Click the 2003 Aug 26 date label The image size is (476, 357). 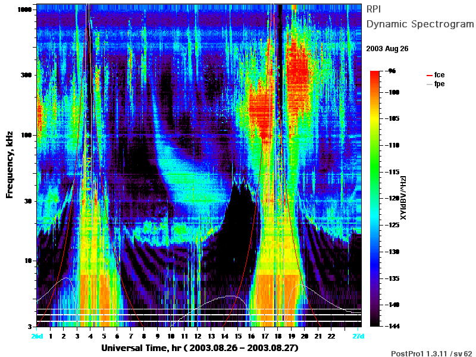387,49
